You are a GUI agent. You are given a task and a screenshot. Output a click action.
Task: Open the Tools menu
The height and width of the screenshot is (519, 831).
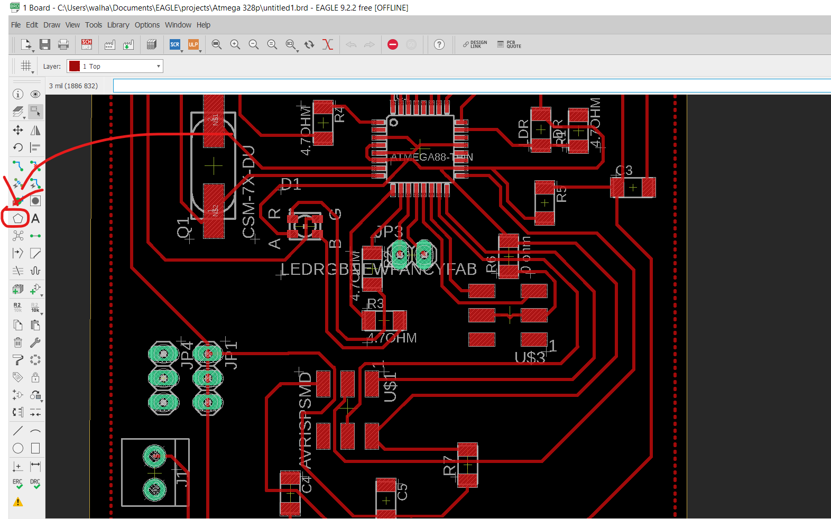coord(94,25)
